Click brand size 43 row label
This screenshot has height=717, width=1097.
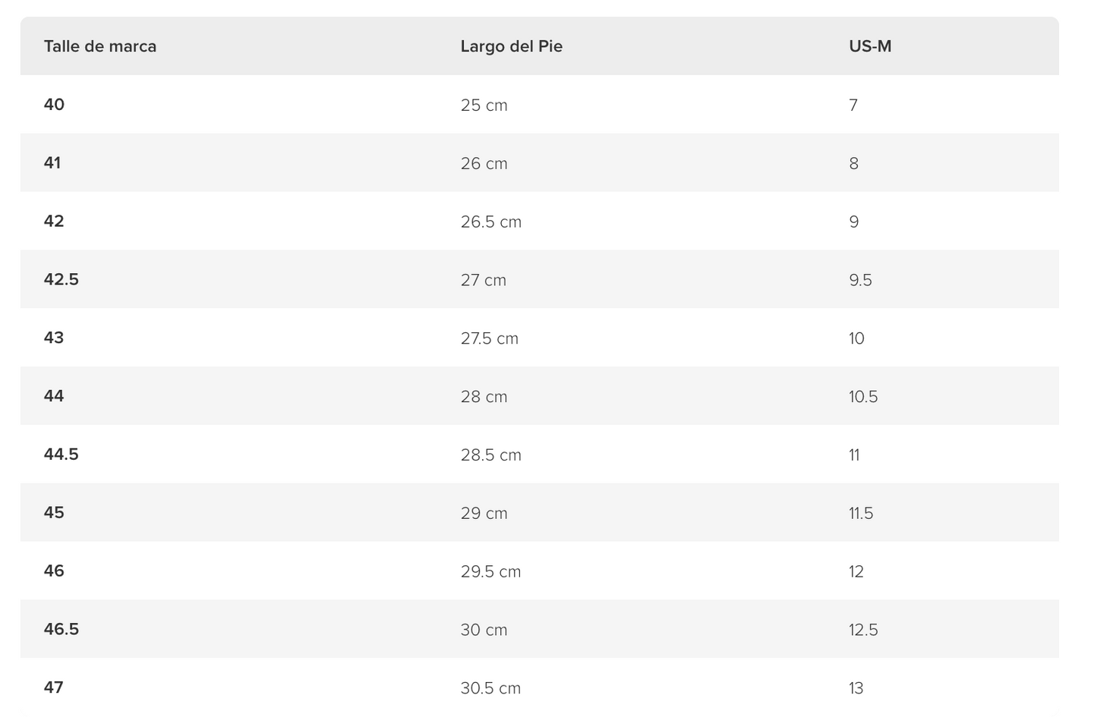point(54,338)
